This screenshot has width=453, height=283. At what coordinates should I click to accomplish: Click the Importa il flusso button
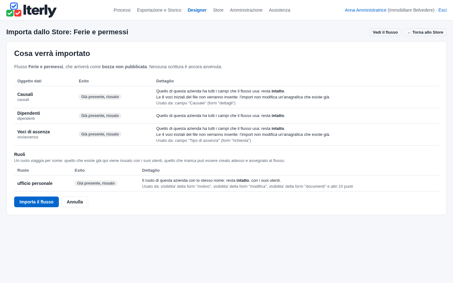36,202
